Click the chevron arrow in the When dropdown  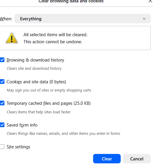(x=144, y=19)
